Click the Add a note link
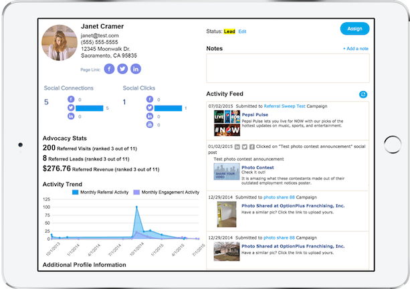 tap(355, 49)
